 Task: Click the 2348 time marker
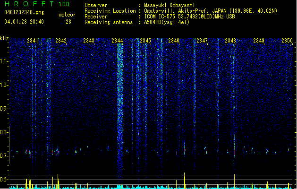pyautogui.click(x=230, y=41)
